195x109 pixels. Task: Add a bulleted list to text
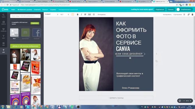(x=94, y=15)
